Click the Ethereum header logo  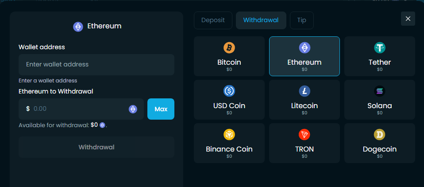click(78, 27)
